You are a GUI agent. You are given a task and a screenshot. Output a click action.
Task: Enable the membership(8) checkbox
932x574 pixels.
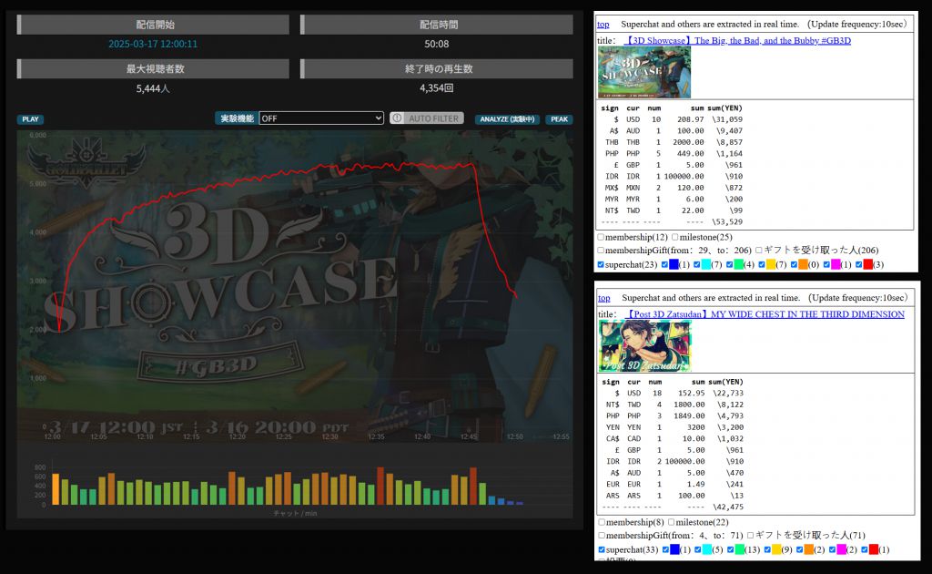pyautogui.click(x=603, y=522)
